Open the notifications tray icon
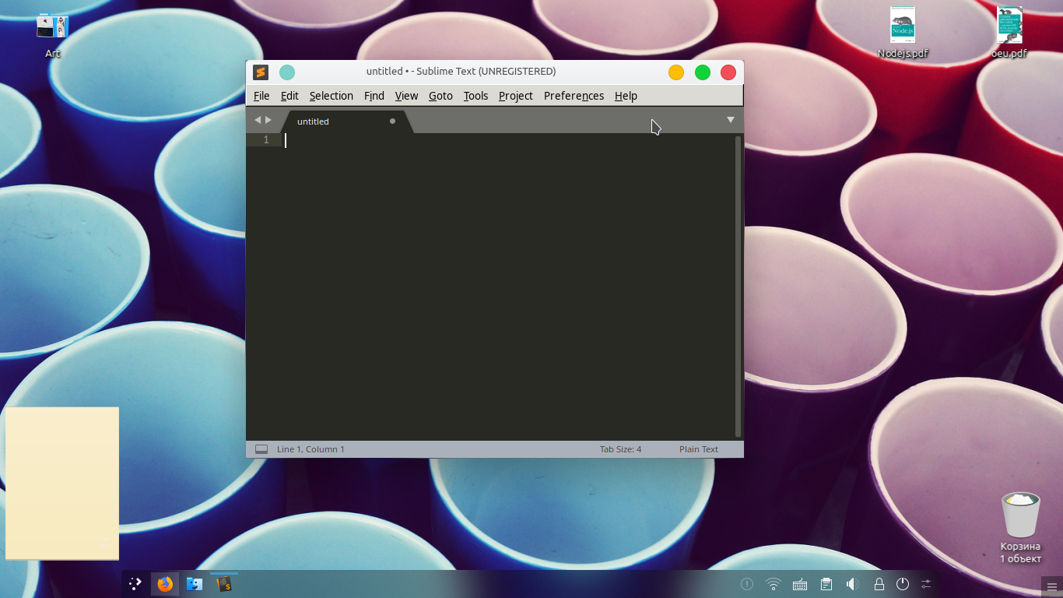1063x598 pixels. (747, 584)
